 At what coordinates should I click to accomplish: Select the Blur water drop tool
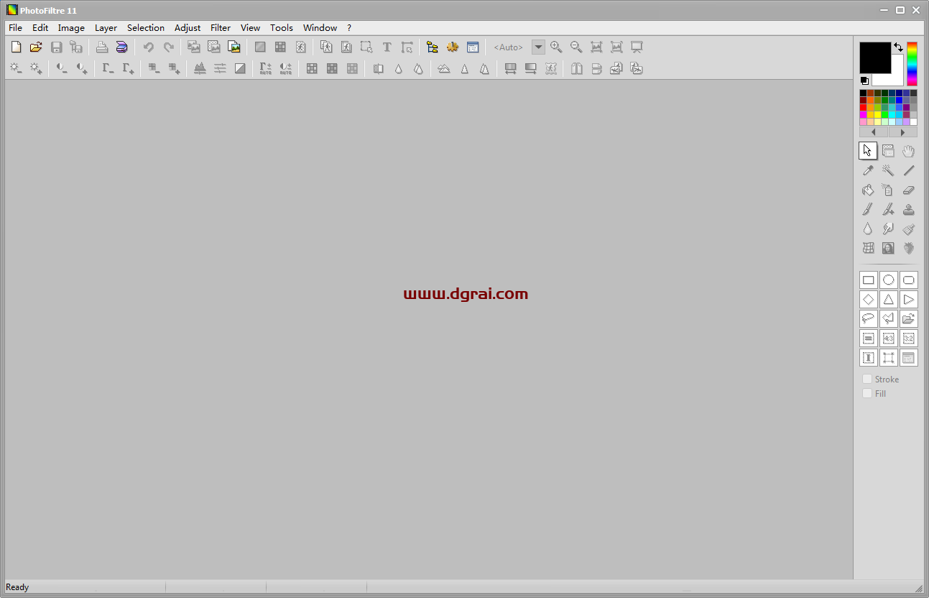868,229
